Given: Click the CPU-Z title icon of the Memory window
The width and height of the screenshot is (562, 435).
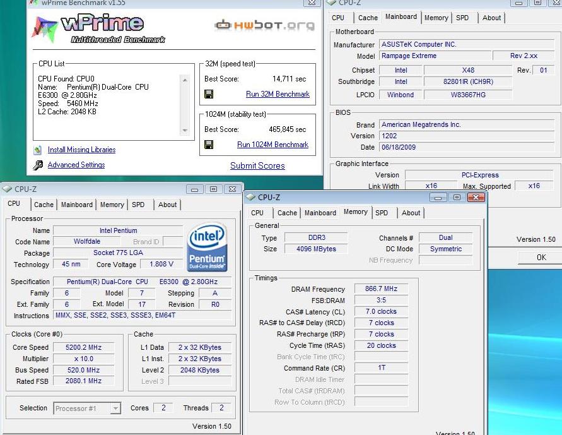Looking at the screenshot, I should (250, 197).
